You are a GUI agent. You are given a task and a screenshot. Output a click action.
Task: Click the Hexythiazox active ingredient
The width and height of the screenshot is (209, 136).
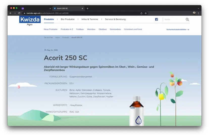click(76, 105)
